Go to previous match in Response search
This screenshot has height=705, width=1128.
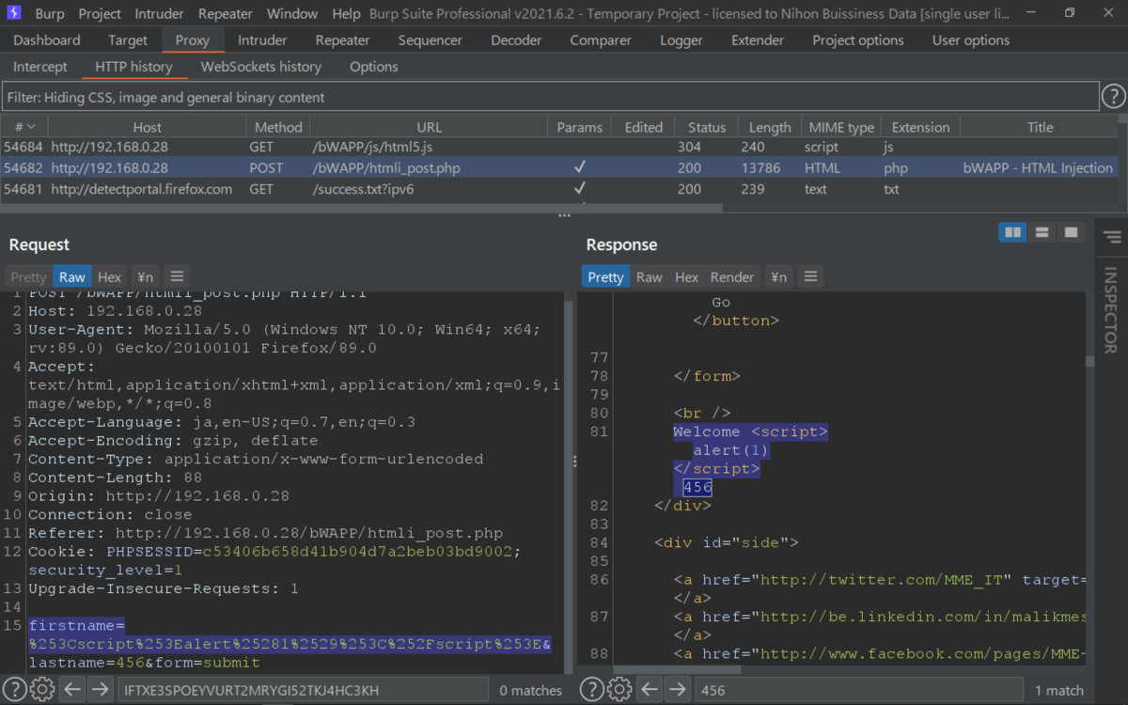tap(650, 690)
